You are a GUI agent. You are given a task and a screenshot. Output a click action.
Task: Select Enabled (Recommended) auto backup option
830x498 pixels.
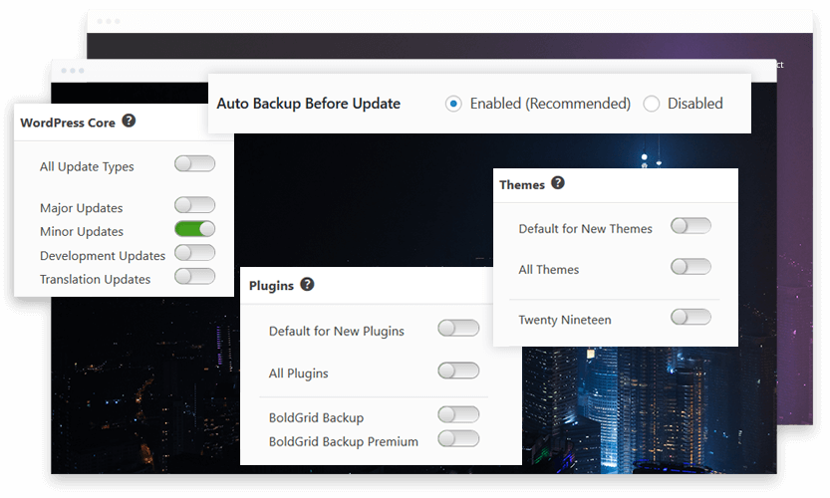pyautogui.click(x=454, y=104)
